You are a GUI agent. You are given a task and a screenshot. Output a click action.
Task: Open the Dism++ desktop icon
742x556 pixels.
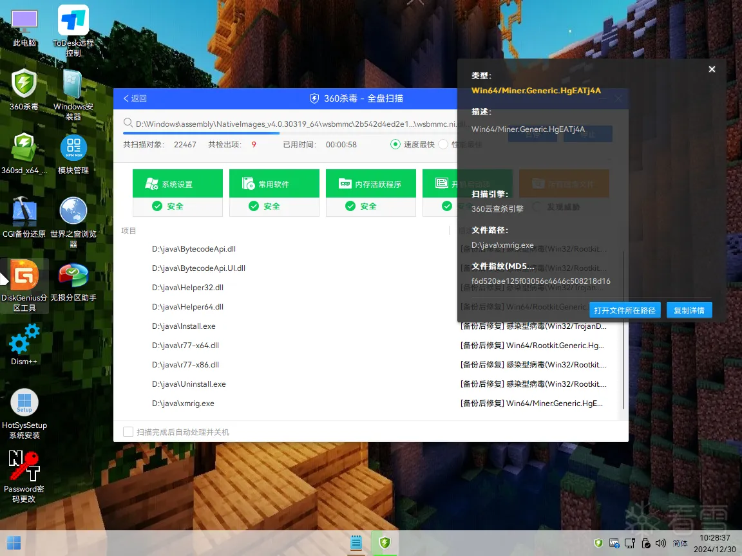[x=24, y=345]
